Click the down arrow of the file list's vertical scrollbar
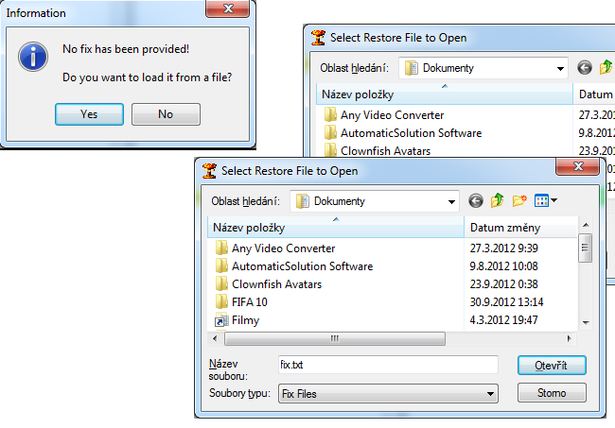The image size is (615, 428). click(586, 321)
